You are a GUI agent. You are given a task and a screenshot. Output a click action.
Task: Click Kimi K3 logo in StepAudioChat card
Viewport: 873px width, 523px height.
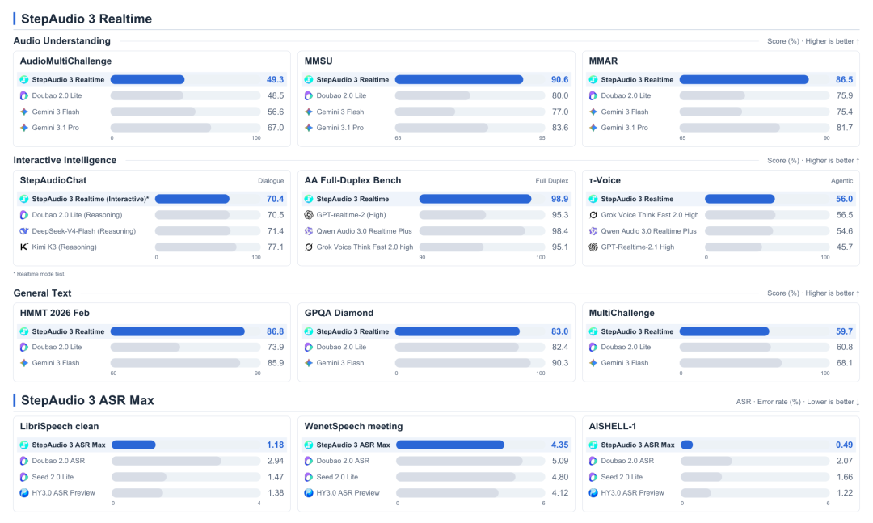[x=24, y=247]
